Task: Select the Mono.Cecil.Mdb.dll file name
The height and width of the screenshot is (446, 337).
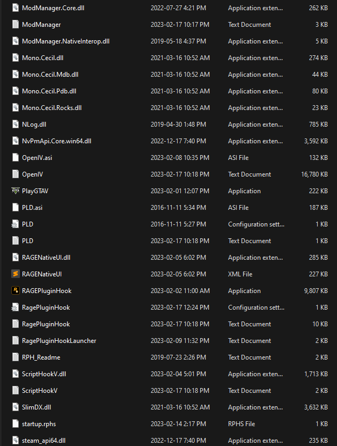Action: click(x=50, y=75)
